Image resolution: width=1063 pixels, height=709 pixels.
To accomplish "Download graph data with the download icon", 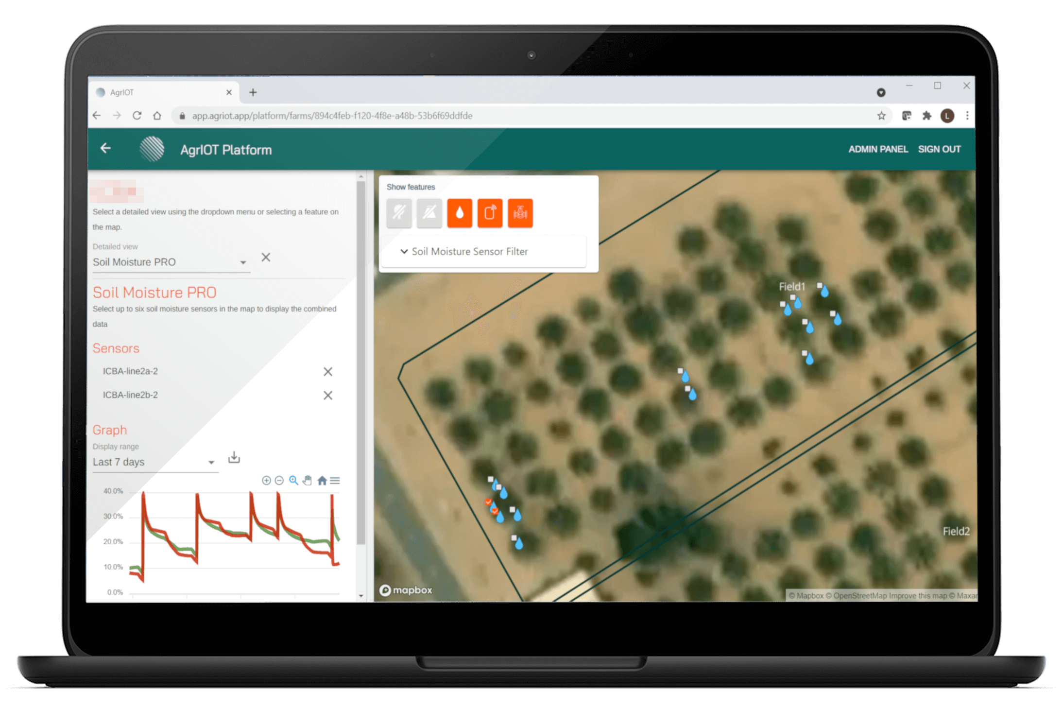I will tap(234, 457).
